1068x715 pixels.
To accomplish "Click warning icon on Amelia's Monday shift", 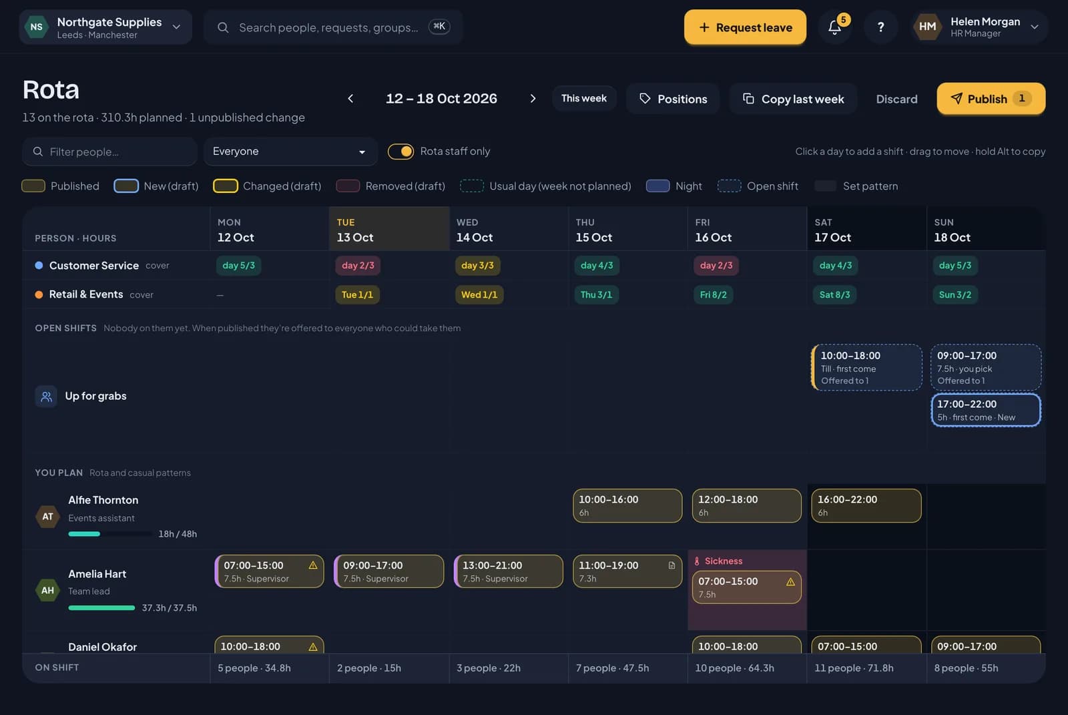I will tap(313, 565).
